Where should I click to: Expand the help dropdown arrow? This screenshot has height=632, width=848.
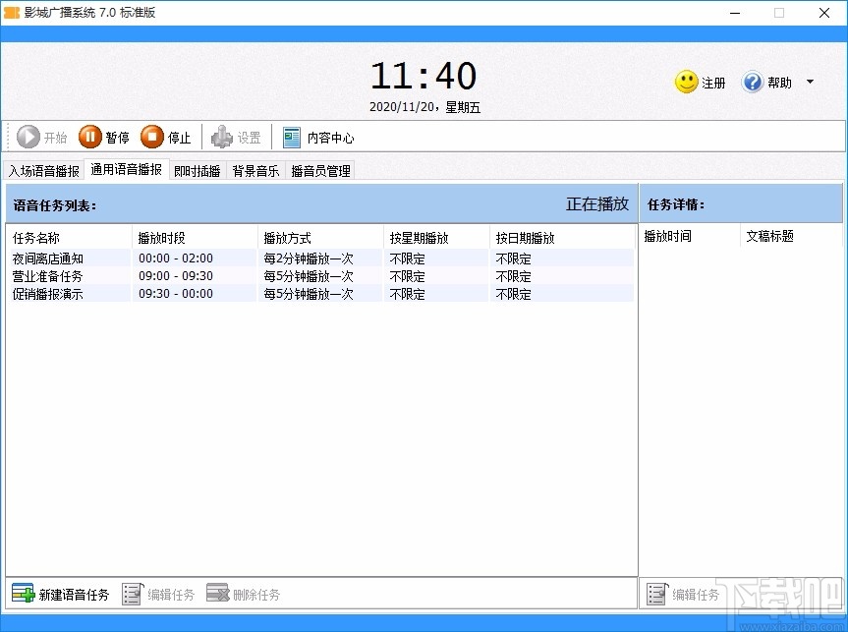click(x=809, y=83)
